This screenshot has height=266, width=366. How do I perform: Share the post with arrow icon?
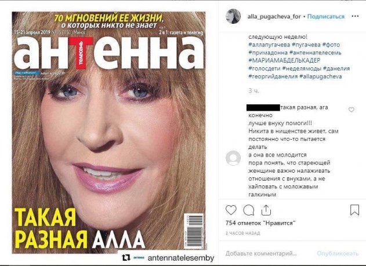click(x=266, y=210)
